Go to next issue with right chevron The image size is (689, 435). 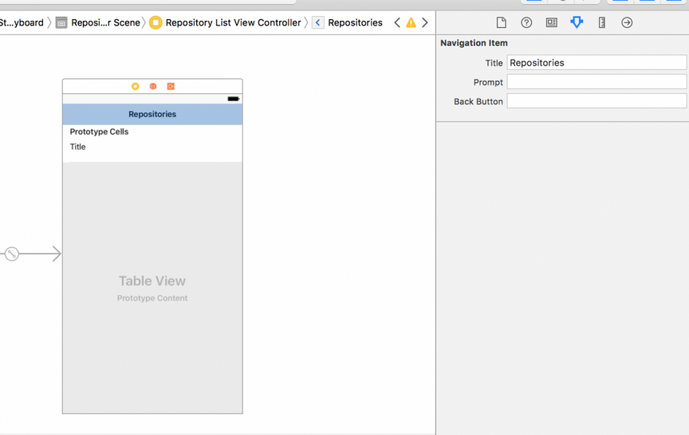[425, 22]
